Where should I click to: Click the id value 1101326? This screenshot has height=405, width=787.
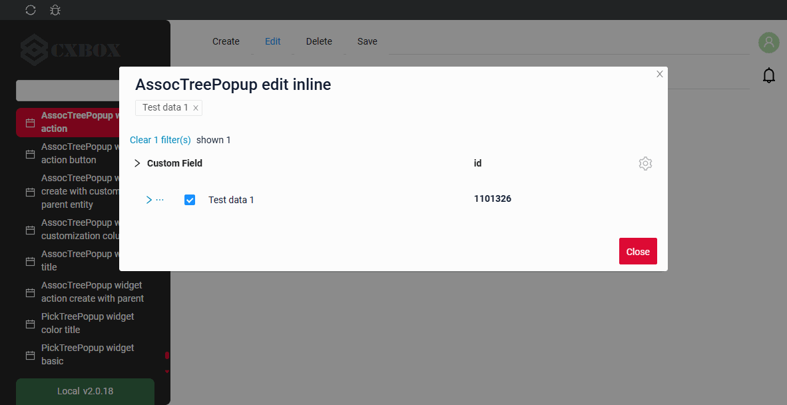click(x=493, y=199)
